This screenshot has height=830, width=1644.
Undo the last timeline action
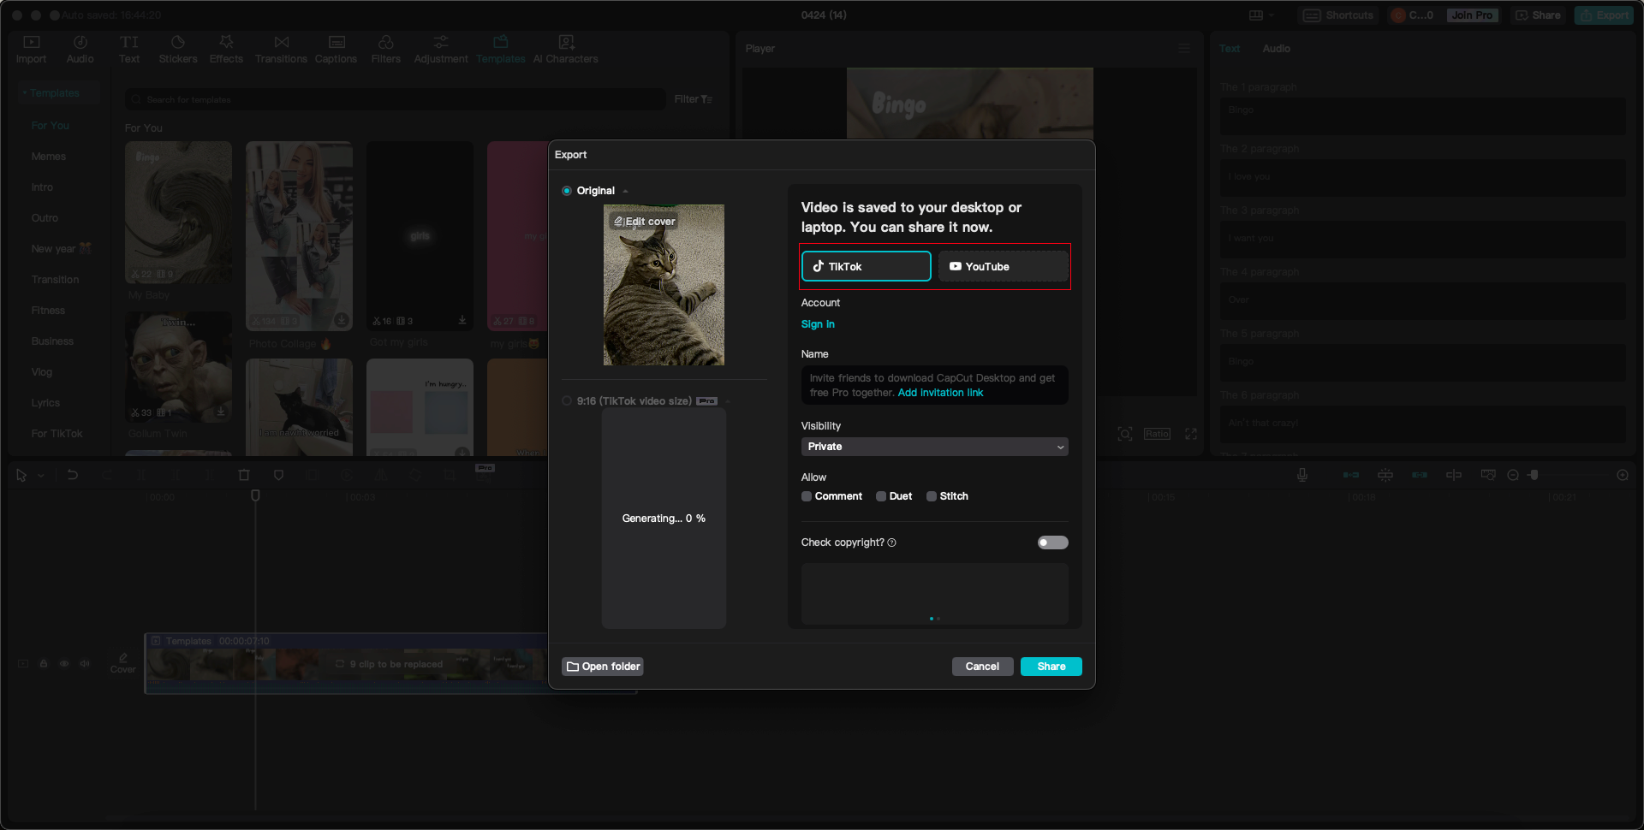pos(73,475)
